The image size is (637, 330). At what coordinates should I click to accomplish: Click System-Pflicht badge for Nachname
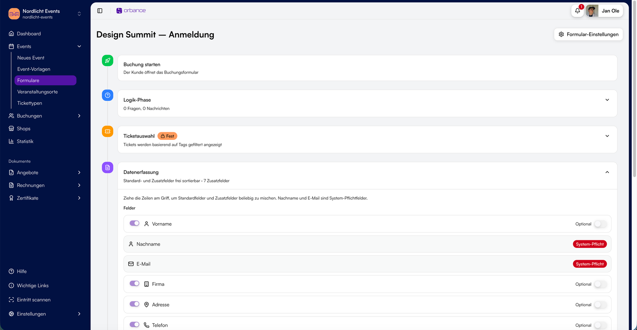(590, 244)
